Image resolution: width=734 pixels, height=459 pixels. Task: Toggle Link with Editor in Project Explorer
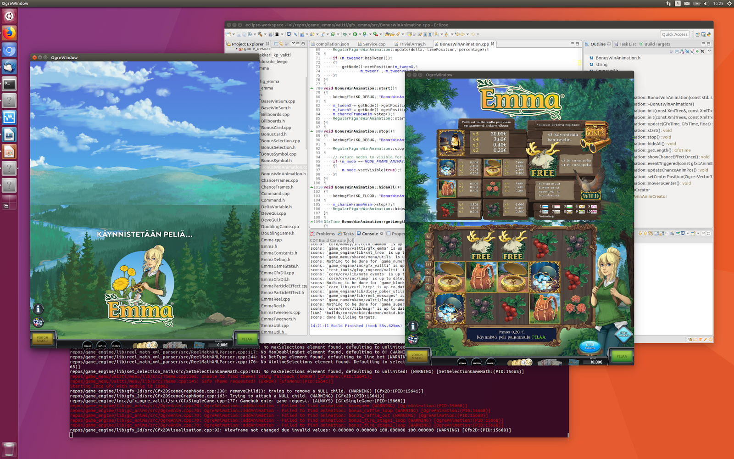coord(281,44)
